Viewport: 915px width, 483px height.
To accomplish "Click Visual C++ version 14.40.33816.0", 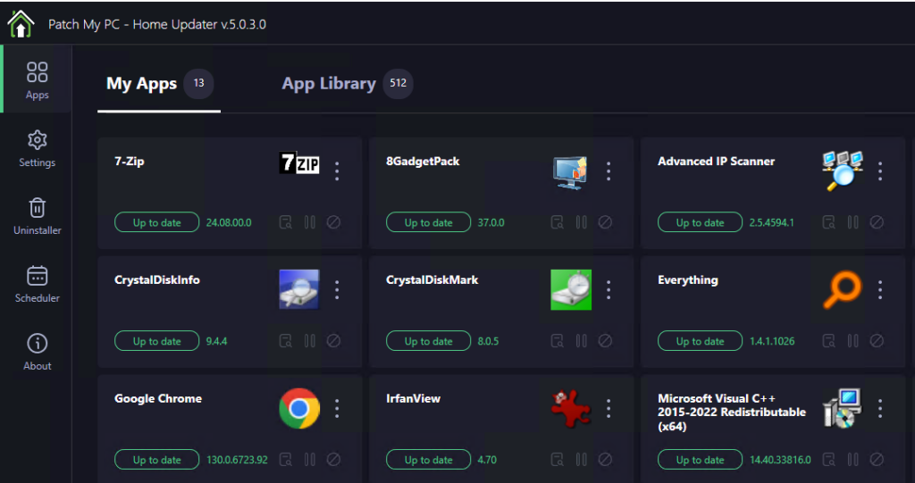I will point(780,461).
